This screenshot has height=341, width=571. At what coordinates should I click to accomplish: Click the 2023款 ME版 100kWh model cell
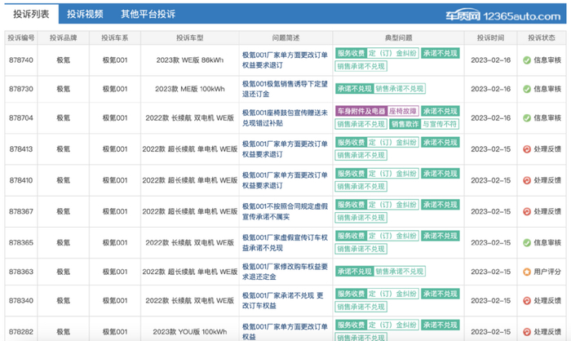coord(190,89)
